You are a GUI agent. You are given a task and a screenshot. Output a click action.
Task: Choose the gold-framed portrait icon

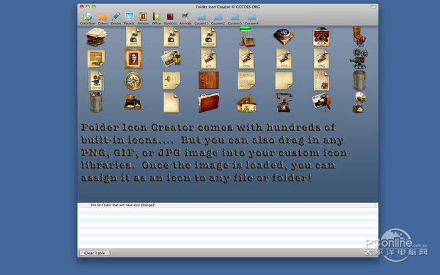pos(133,59)
